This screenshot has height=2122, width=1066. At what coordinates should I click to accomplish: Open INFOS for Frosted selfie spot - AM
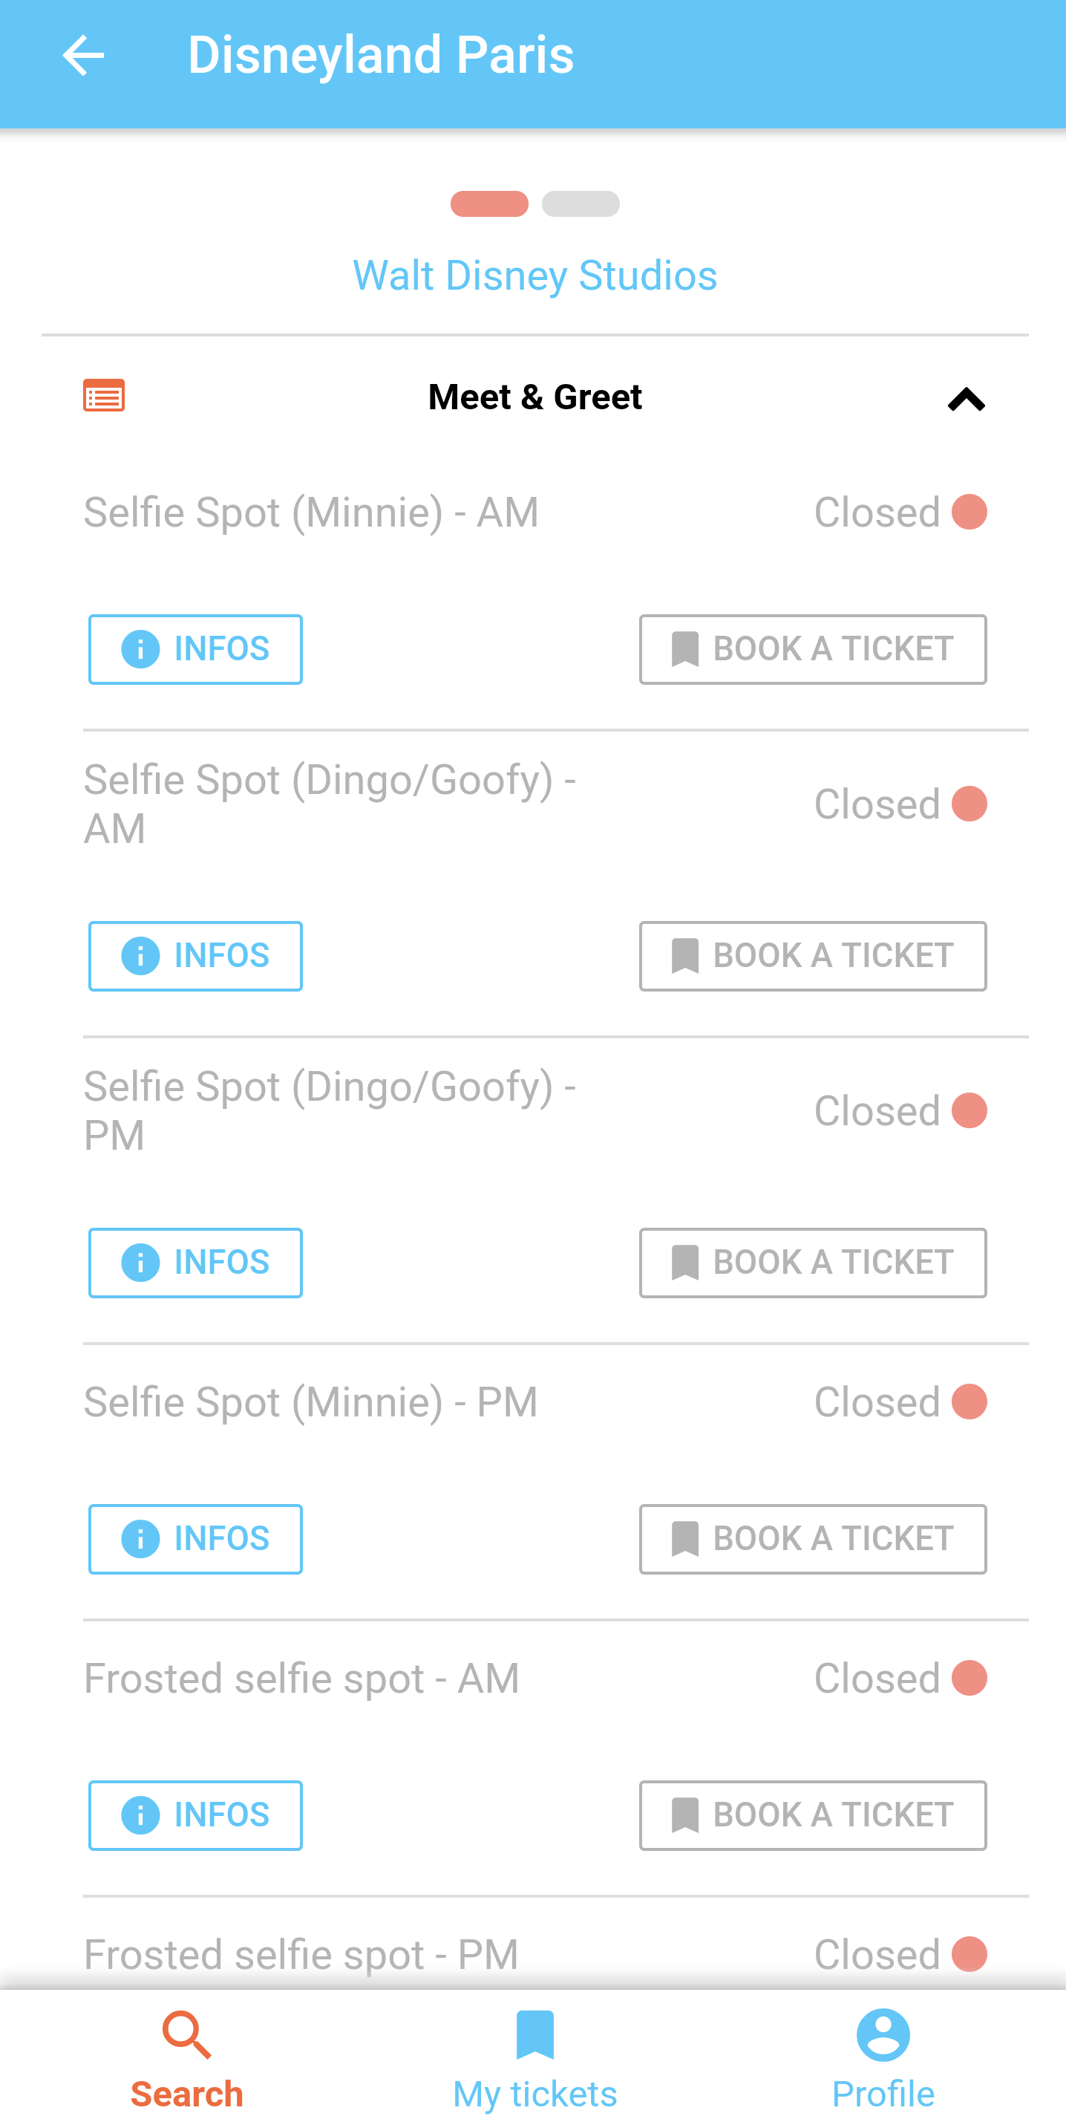(195, 1815)
